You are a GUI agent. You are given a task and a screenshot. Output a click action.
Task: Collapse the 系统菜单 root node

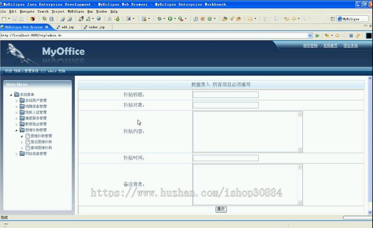(11, 95)
